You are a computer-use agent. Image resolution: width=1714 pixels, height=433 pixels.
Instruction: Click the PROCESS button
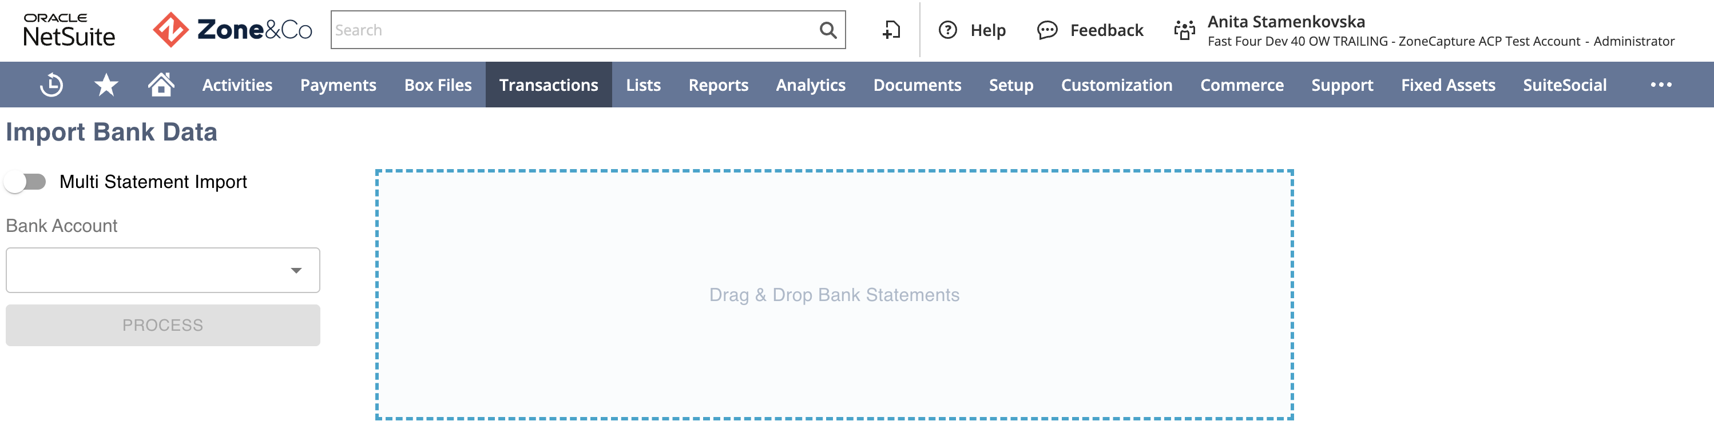(x=163, y=326)
